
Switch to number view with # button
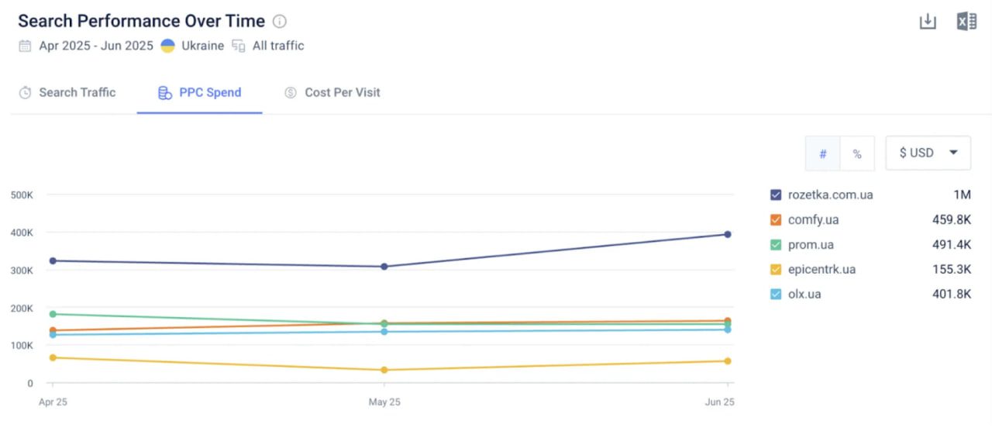click(x=822, y=153)
